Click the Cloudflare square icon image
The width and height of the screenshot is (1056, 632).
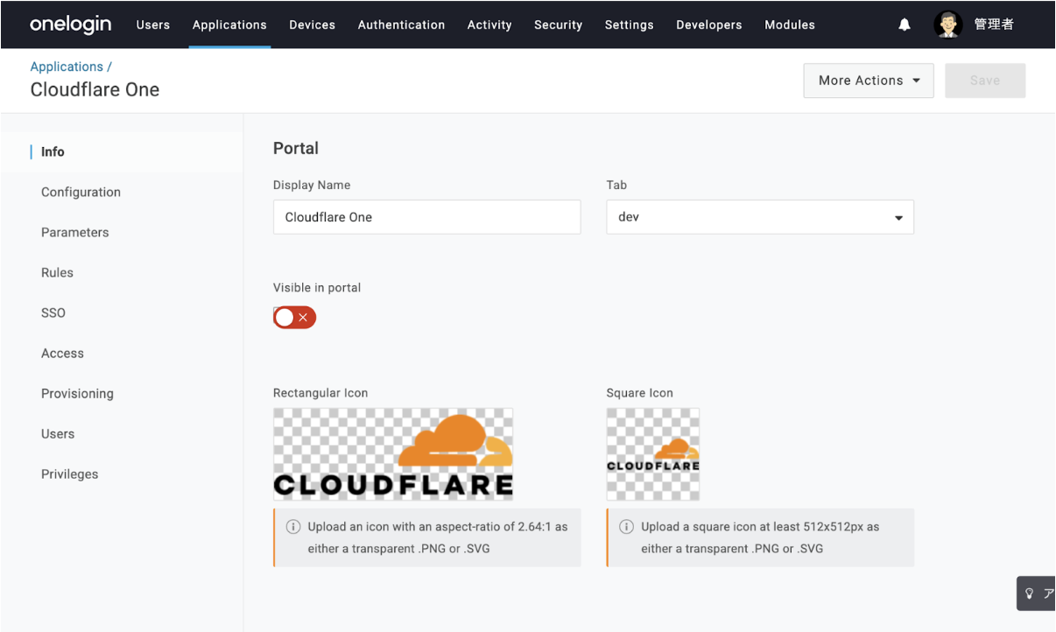[652, 454]
